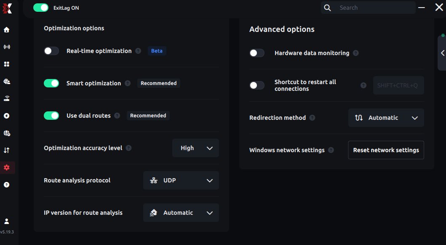Image resolution: width=446 pixels, height=245 pixels.
Task: Open the lightning bolt sidebar icon
Action: tap(7, 116)
